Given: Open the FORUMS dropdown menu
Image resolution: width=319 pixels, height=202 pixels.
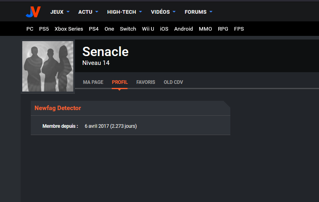Looking at the screenshot, I should click(198, 12).
